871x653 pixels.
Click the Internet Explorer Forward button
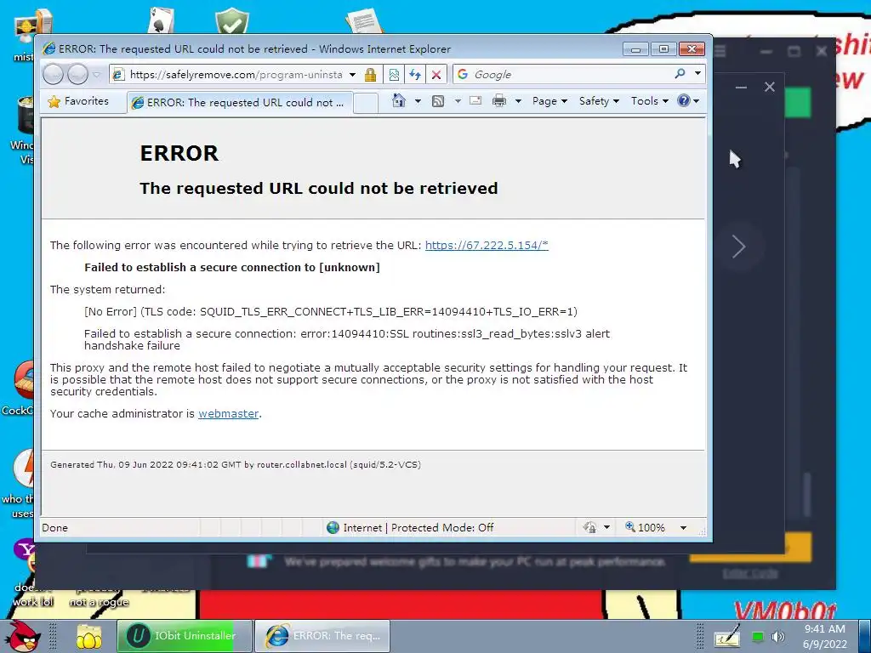click(77, 74)
